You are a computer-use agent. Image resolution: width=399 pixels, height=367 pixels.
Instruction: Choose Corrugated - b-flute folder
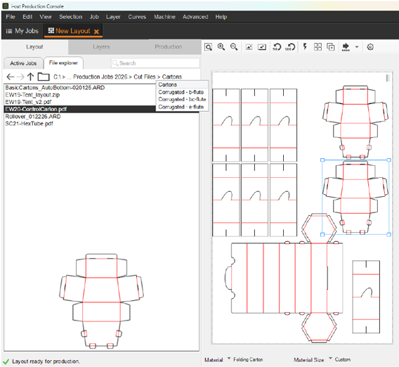point(182,92)
